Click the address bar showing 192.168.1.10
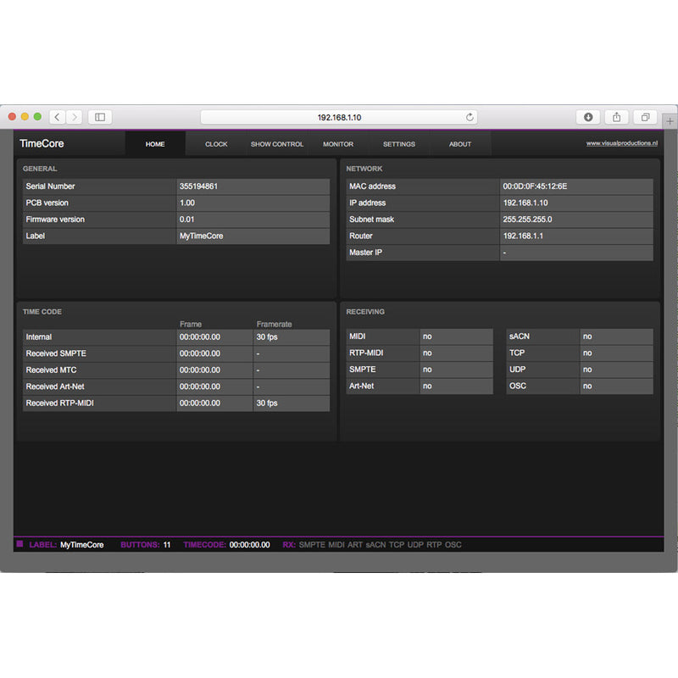 pos(339,117)
